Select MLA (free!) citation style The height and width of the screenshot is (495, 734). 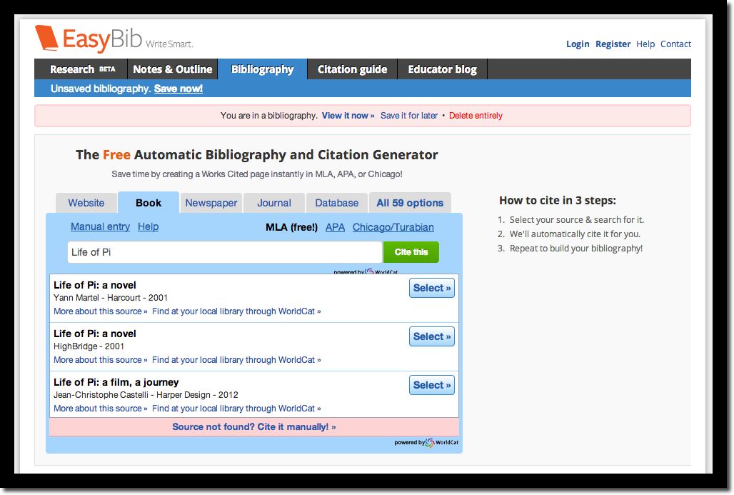tap(291, 227)
